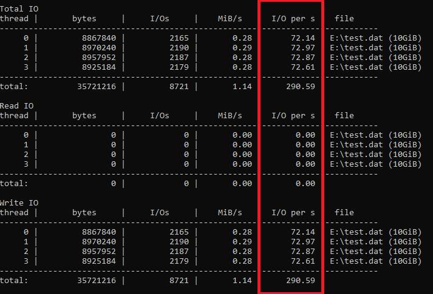Viewport: 433px width, 294px height.
Task: Pick I/O per s 72.61 in Total IO table
Action: [303, 67]
